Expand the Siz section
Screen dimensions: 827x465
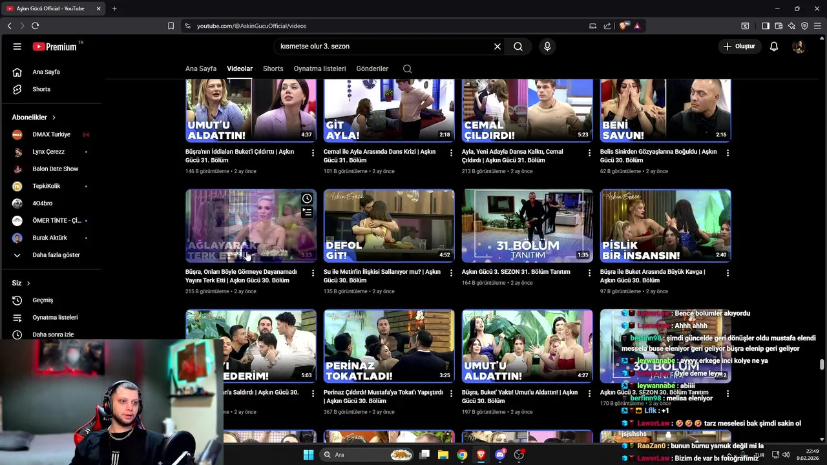point(21,283)
